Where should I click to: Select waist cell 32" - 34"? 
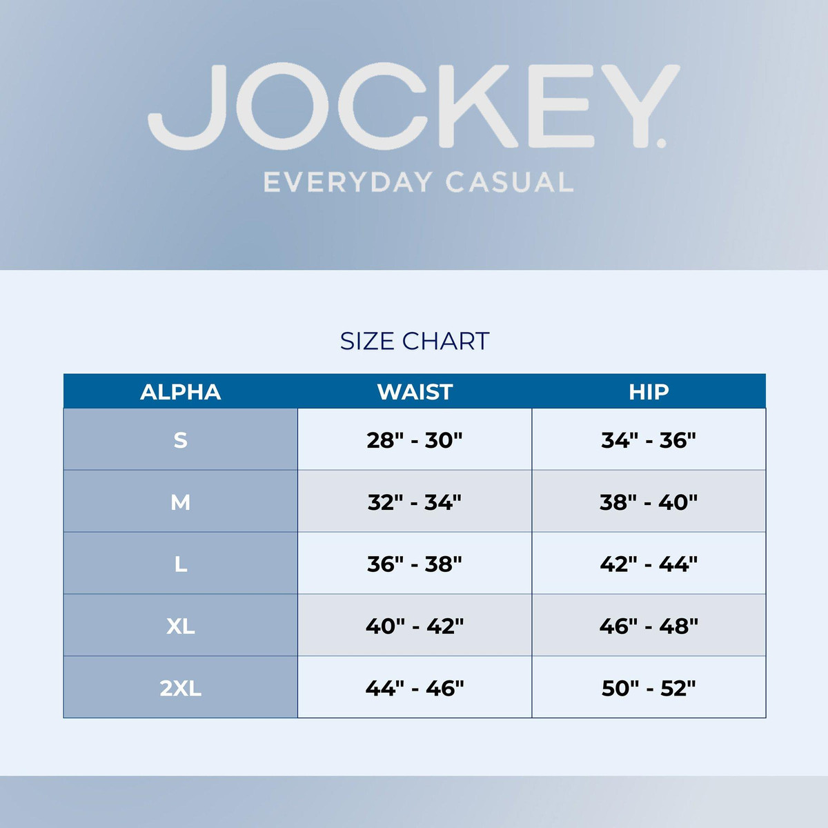(x=415, y=502)
